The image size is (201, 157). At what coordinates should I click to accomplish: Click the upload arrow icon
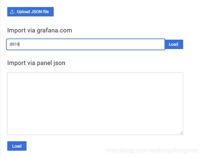12,12
